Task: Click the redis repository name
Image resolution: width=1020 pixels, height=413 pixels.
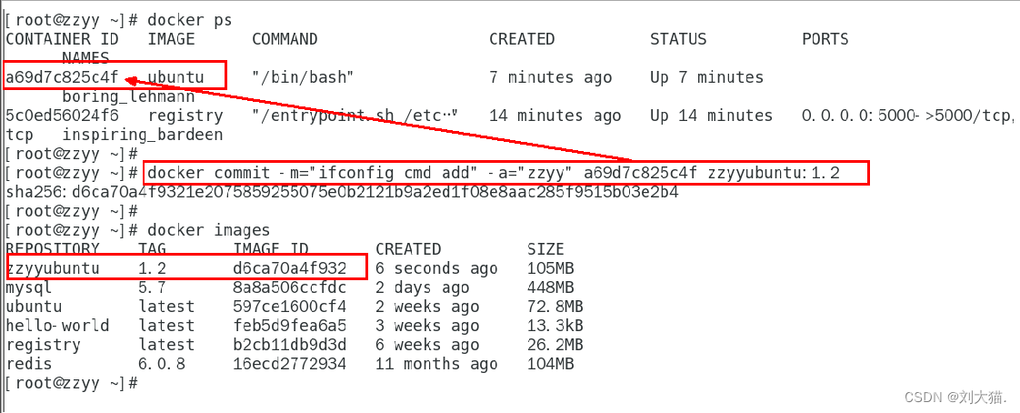Action: click(29, 364)
